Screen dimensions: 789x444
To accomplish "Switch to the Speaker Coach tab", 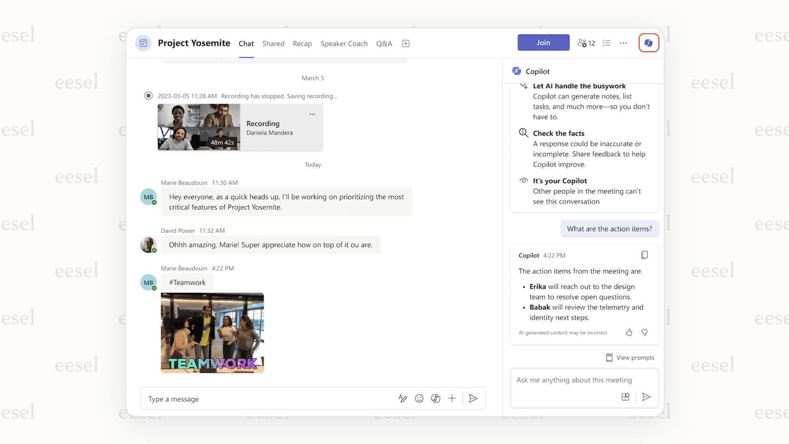I will (344, 43).
